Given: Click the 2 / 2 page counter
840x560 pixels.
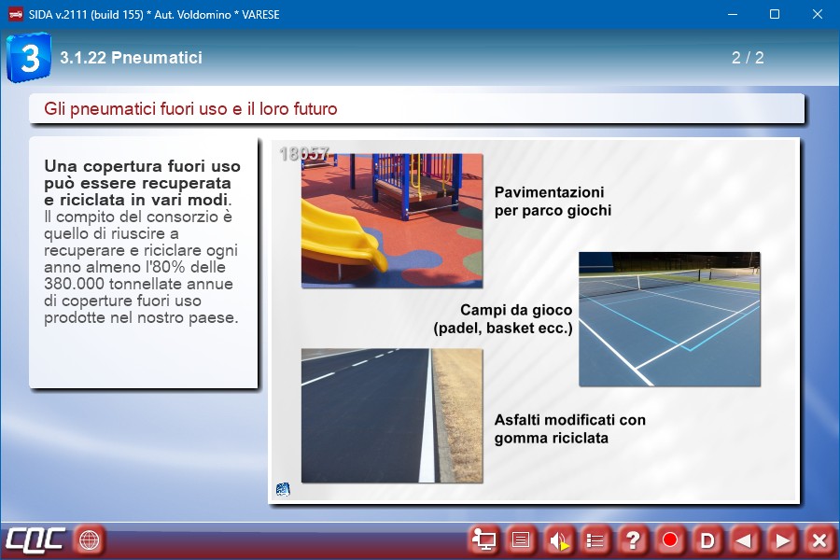Looking at the screenshot, I should point(748,58).
